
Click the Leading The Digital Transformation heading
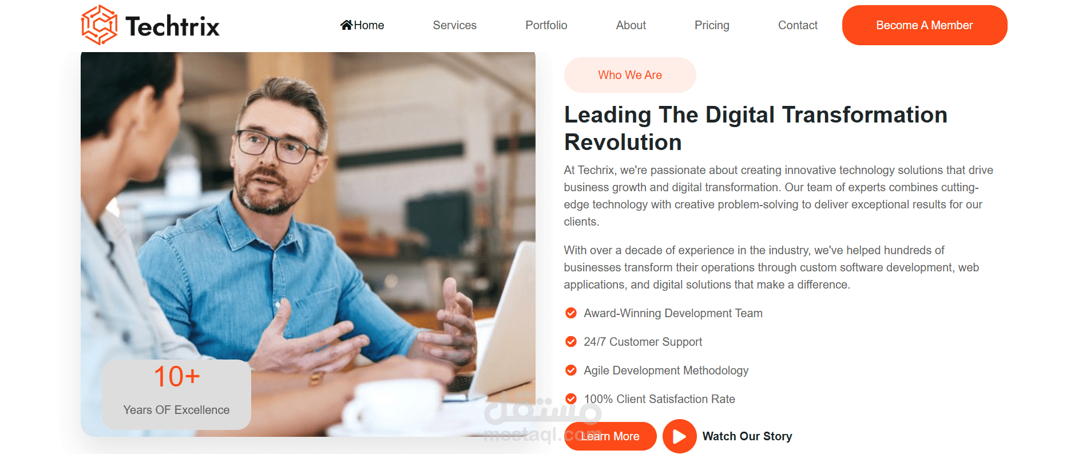[x=755, y=128]
